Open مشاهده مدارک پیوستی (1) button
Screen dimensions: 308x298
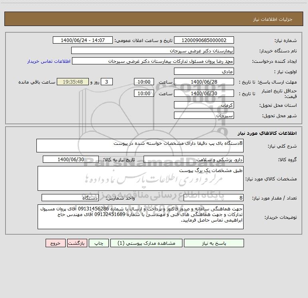click(x=146, y=243)
